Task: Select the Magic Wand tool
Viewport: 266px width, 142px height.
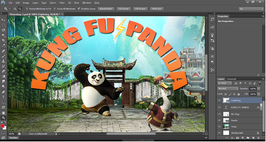Action: tap(3, 35)
